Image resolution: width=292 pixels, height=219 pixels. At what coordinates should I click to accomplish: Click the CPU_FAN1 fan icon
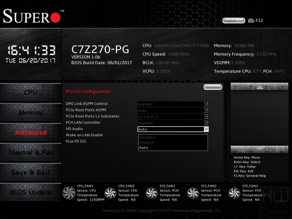(69, 193)
